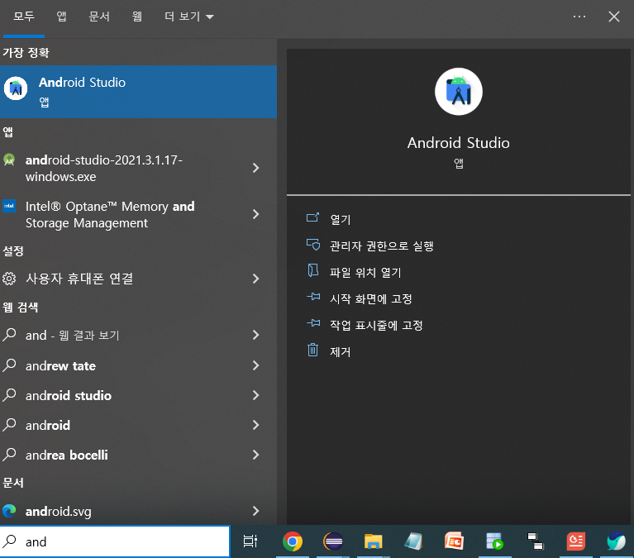This screenshot has width=634, height=558.
Task: Click the Intel Optane app icon
Action: click(x=9, y=206)
